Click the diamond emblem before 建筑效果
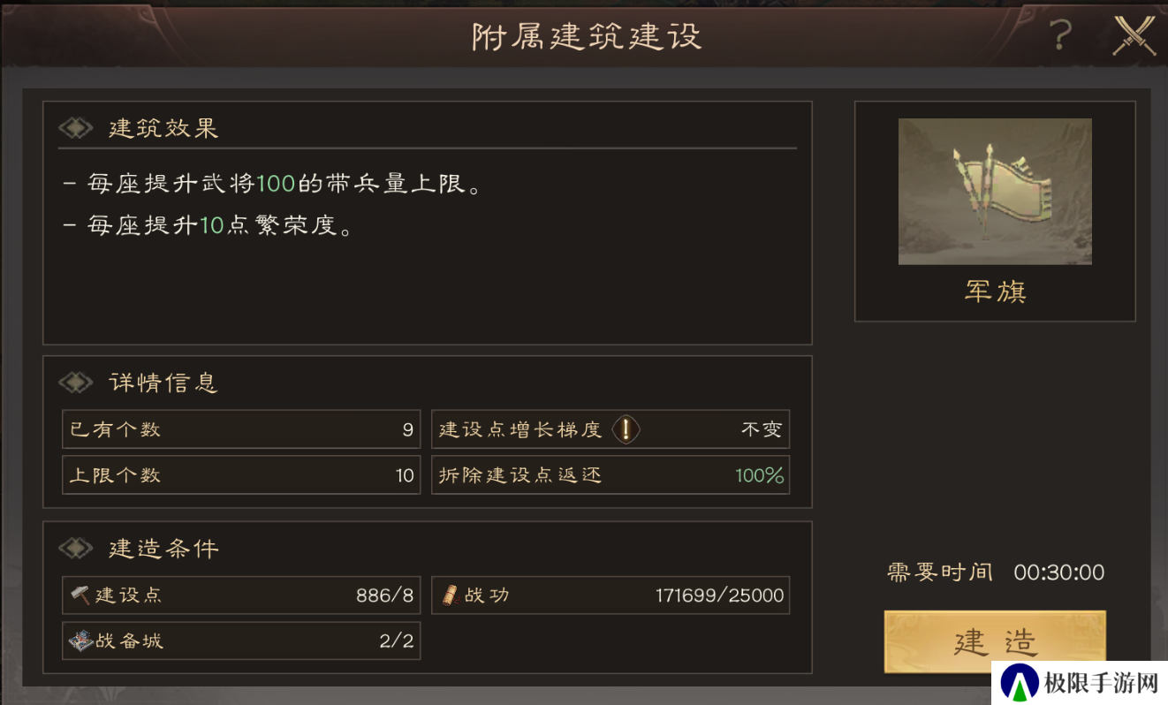The width and height of the screenshot is (1168, 705). tap(76, 128)
